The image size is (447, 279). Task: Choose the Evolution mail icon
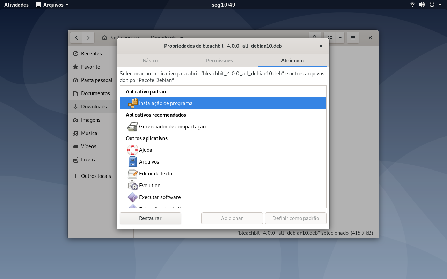pyautogui.click(x=133, y=186)
